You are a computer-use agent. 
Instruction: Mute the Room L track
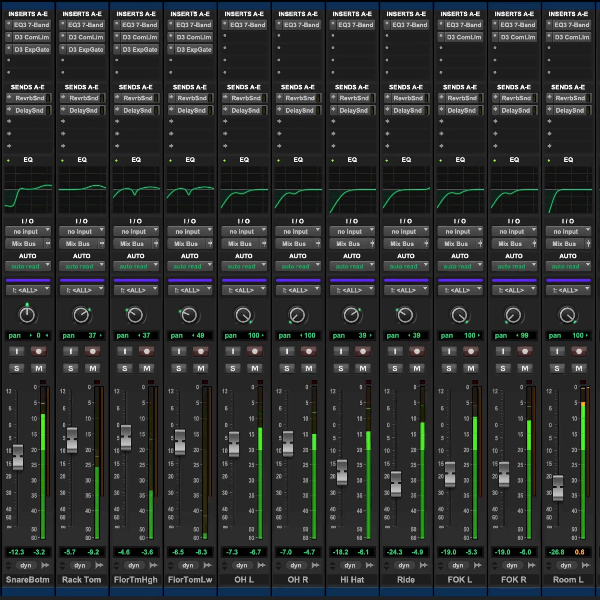579,368
